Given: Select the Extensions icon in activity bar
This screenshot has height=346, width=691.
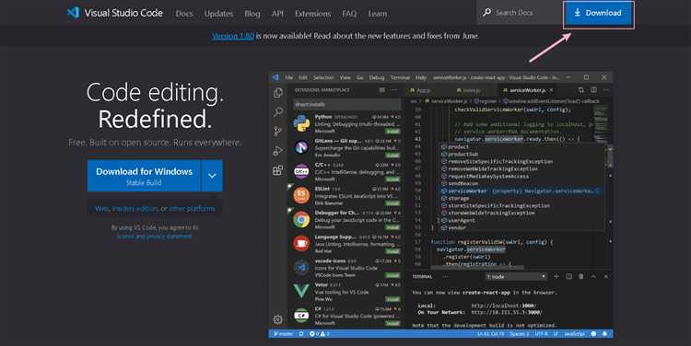Looking at the screenshot, I should point(278,170).
